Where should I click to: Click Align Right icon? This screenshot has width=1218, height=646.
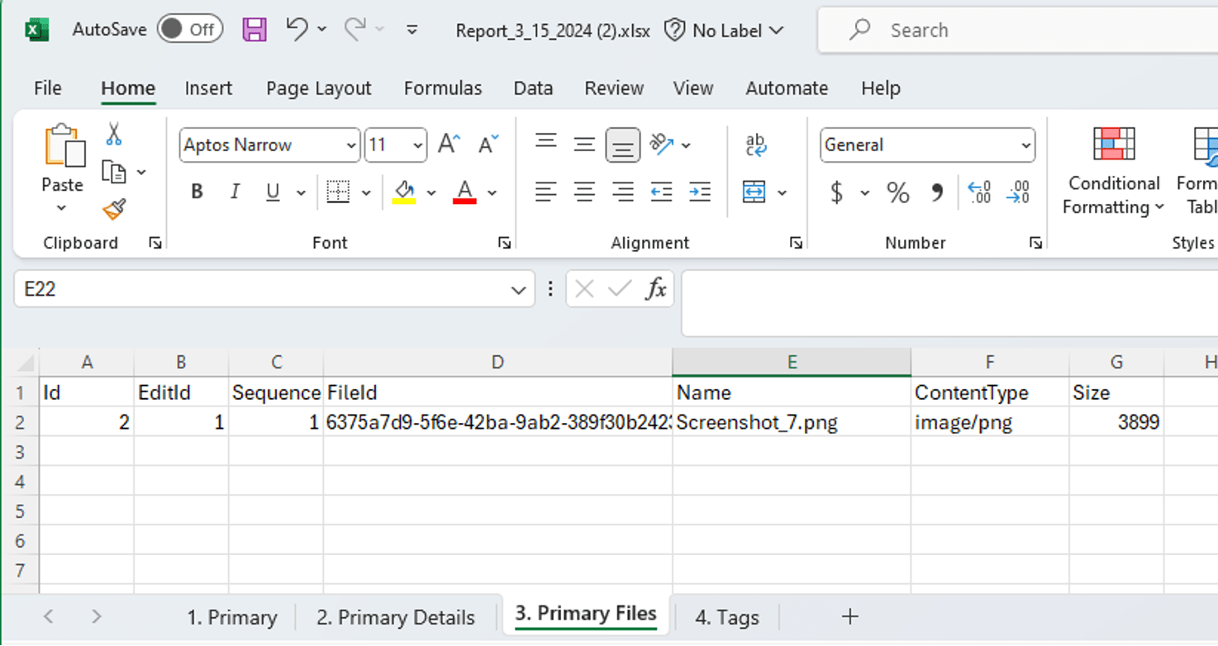pyautogui.click(x=622, y=192)
